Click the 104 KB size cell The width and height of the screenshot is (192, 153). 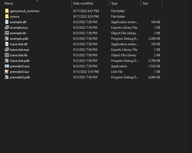[x=155, y=22]
